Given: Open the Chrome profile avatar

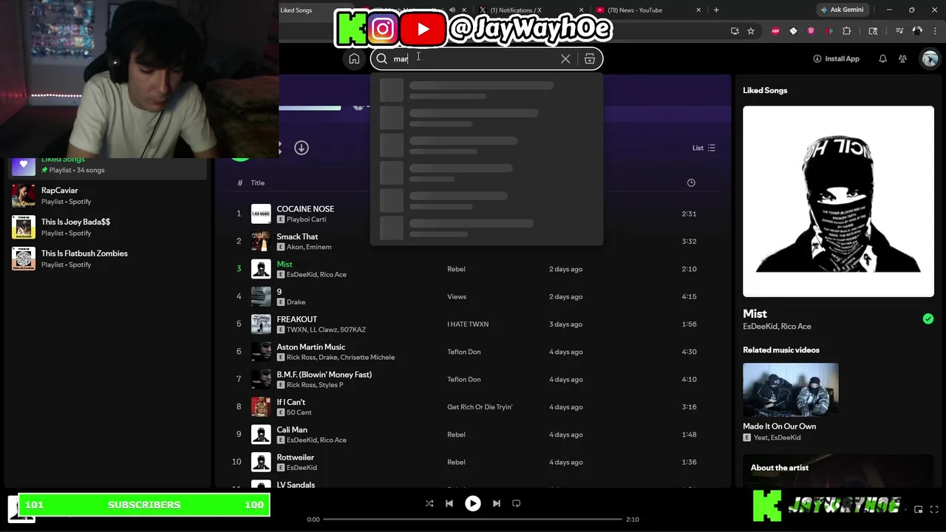Looking at the screenshot, I should [x=917, y=31].
